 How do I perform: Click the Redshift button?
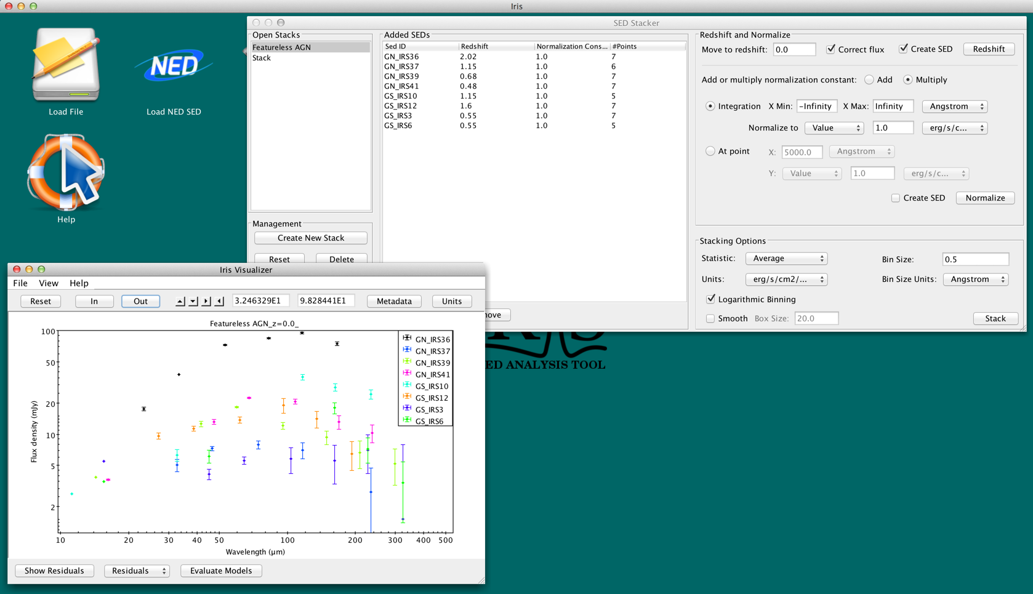[x=989, y=49]
